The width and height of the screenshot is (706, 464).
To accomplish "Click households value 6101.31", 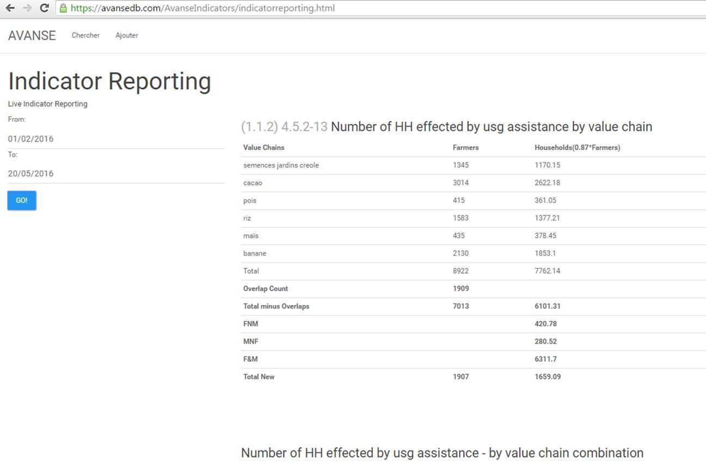I will click(548, 306).
